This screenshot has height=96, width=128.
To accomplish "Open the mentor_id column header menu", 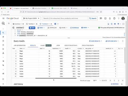I will click(113, 49).
